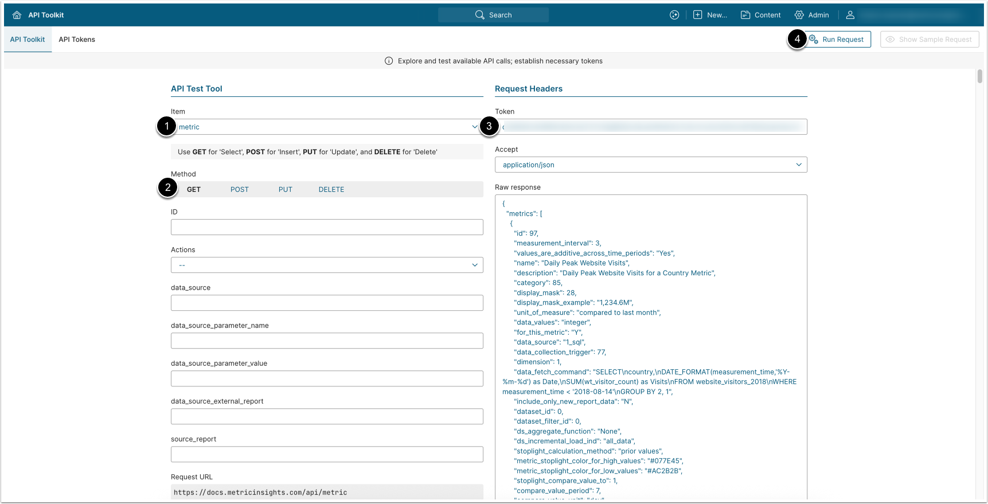
Task: Expand the Accept application/json dropdown
Action: coord(651,165)
